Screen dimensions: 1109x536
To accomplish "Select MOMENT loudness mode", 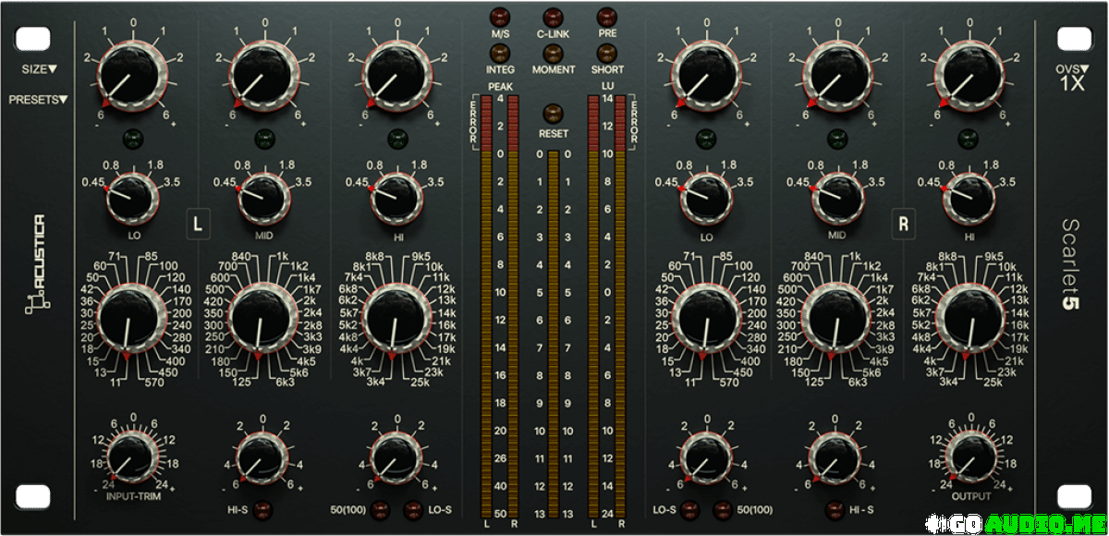I will click(x=553, y=52).
